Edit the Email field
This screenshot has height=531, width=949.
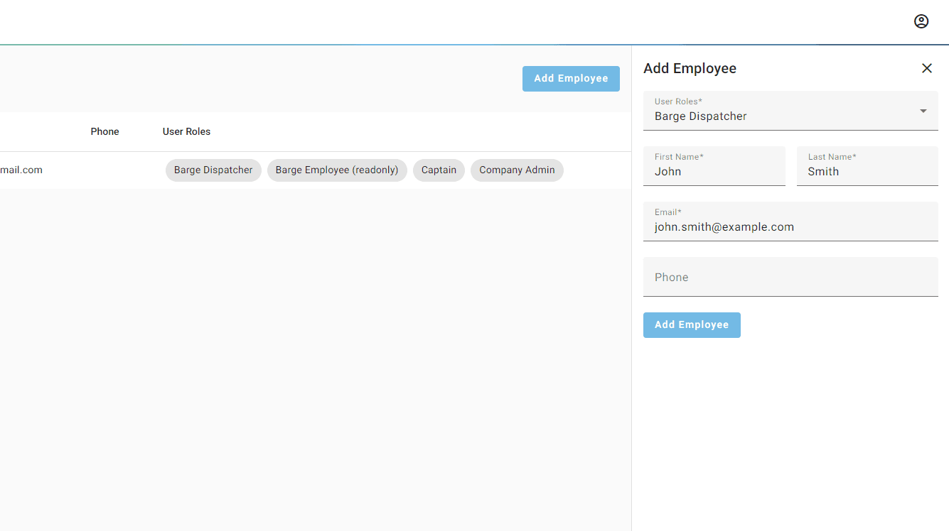(790, 221)
